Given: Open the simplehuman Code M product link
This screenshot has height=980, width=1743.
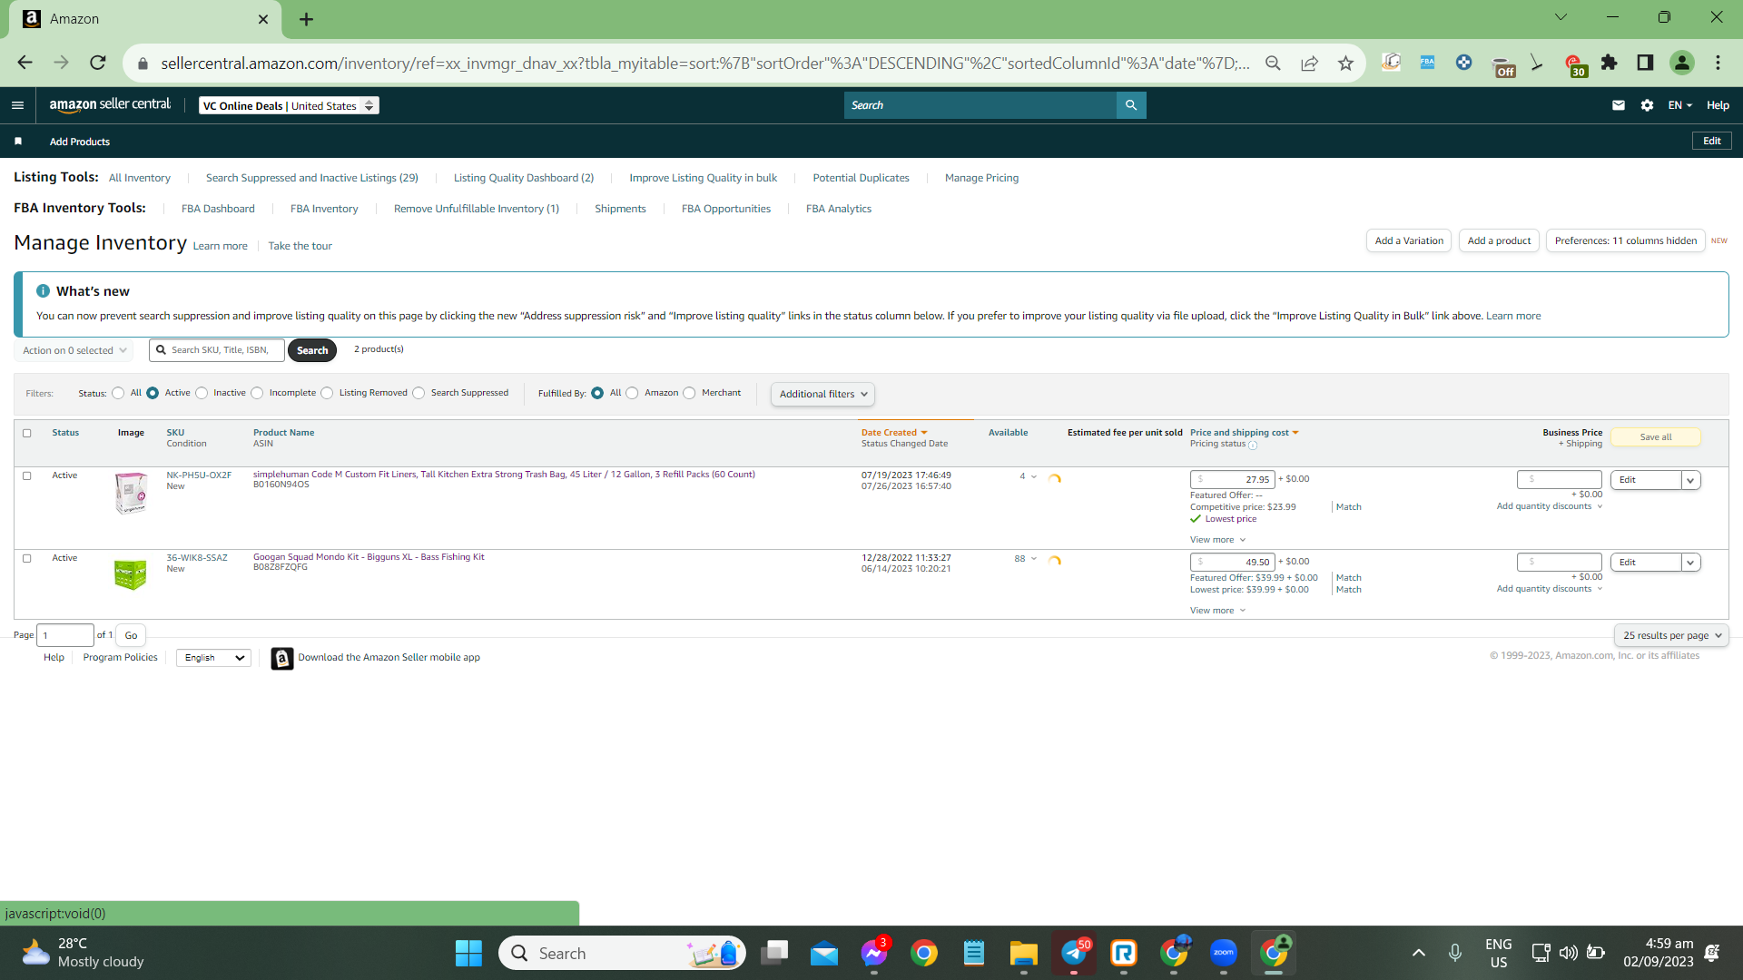Looking at the screenshot, I should [504, 475].
